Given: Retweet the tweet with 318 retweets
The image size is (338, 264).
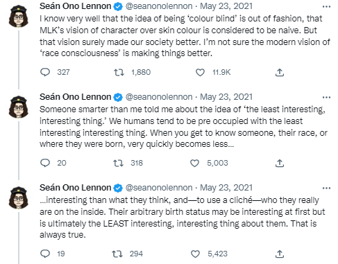Looking at the screenshot, I should 118,163.
